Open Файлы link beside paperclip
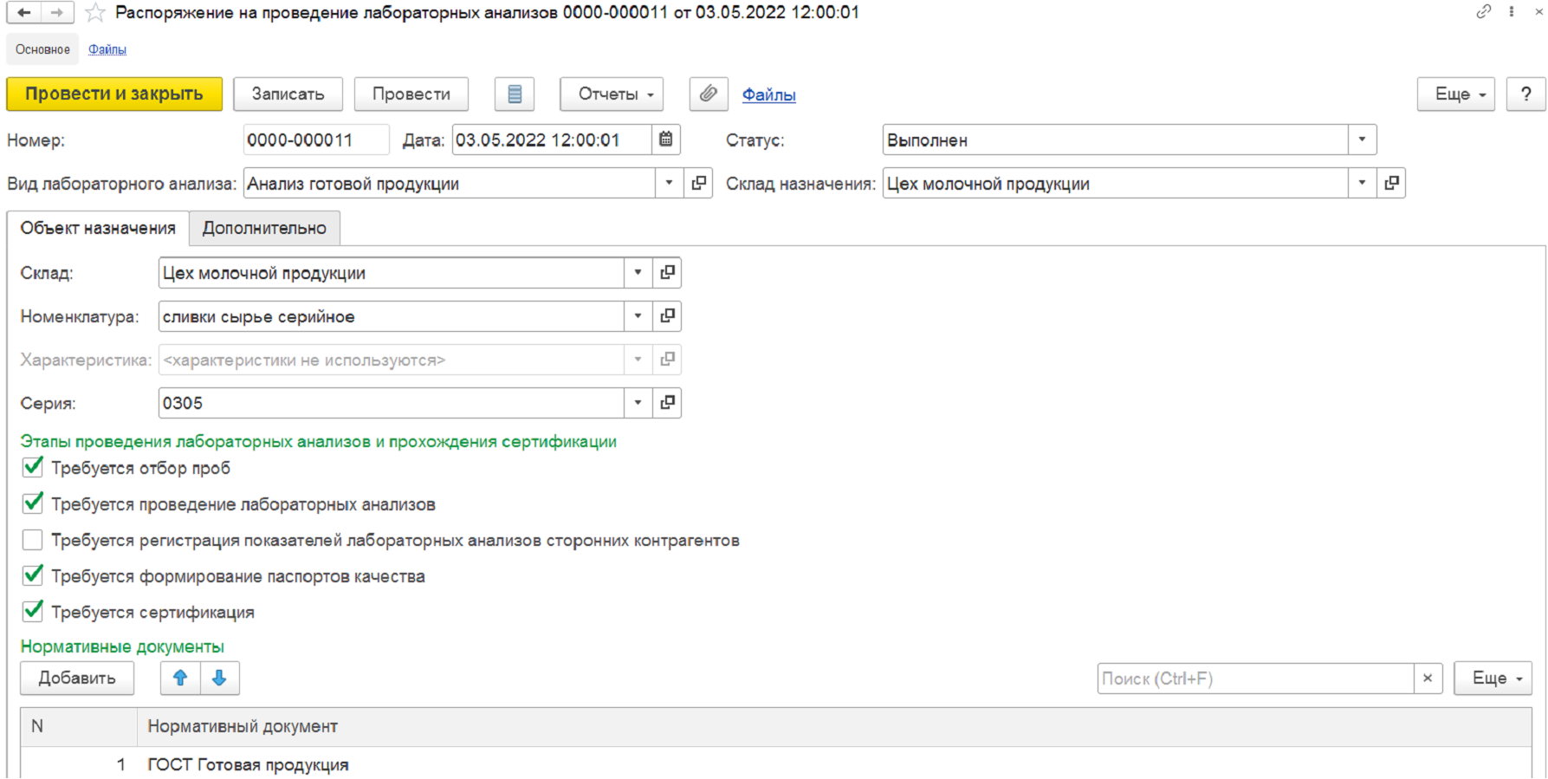 [769, 94]
